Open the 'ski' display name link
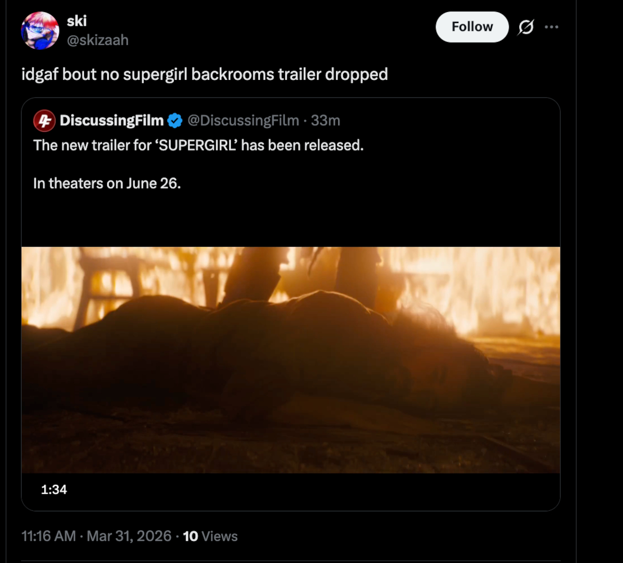The height and width of the screenshot is (563, 623). 77,21
